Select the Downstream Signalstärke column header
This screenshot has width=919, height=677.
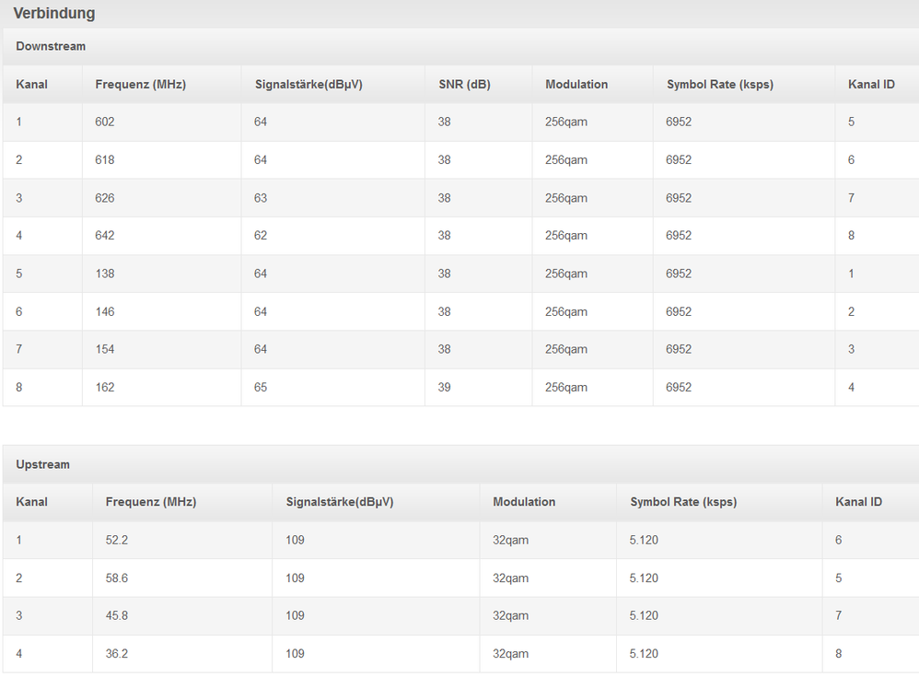pyautogui.click(x=308, y=84)
